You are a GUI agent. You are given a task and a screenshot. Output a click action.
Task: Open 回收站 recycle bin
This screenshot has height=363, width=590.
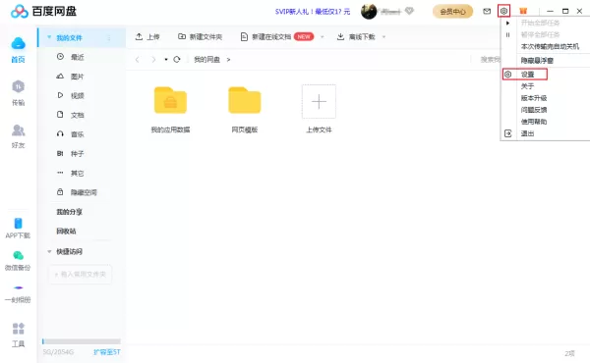[66, 232]
